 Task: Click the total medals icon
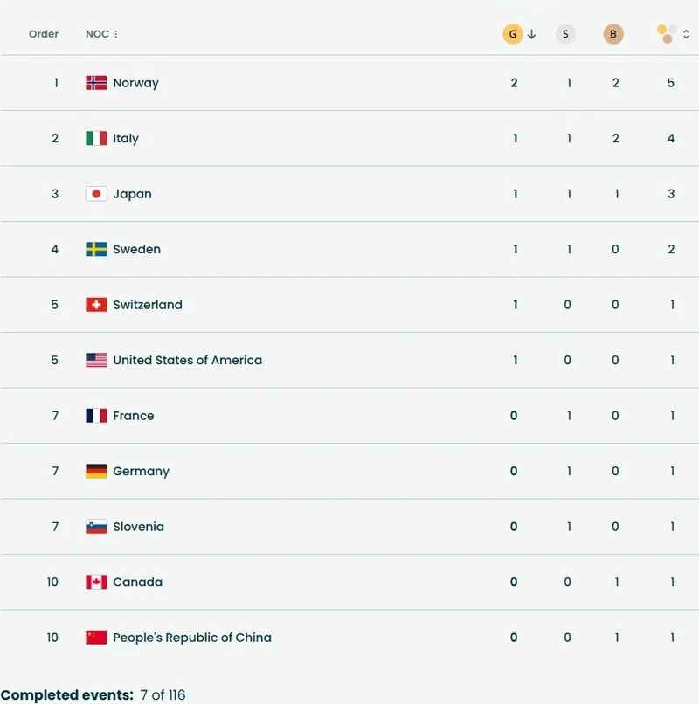(667, 34)
